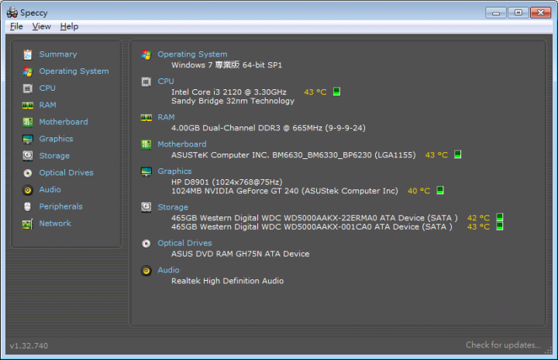Image resolution: width=558 pixels, height=360 pixels.
Task: Click the version v1.32.740 label
Action: (x=29, y=346)
